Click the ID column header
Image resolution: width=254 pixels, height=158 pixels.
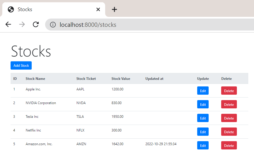click(15, 79)
